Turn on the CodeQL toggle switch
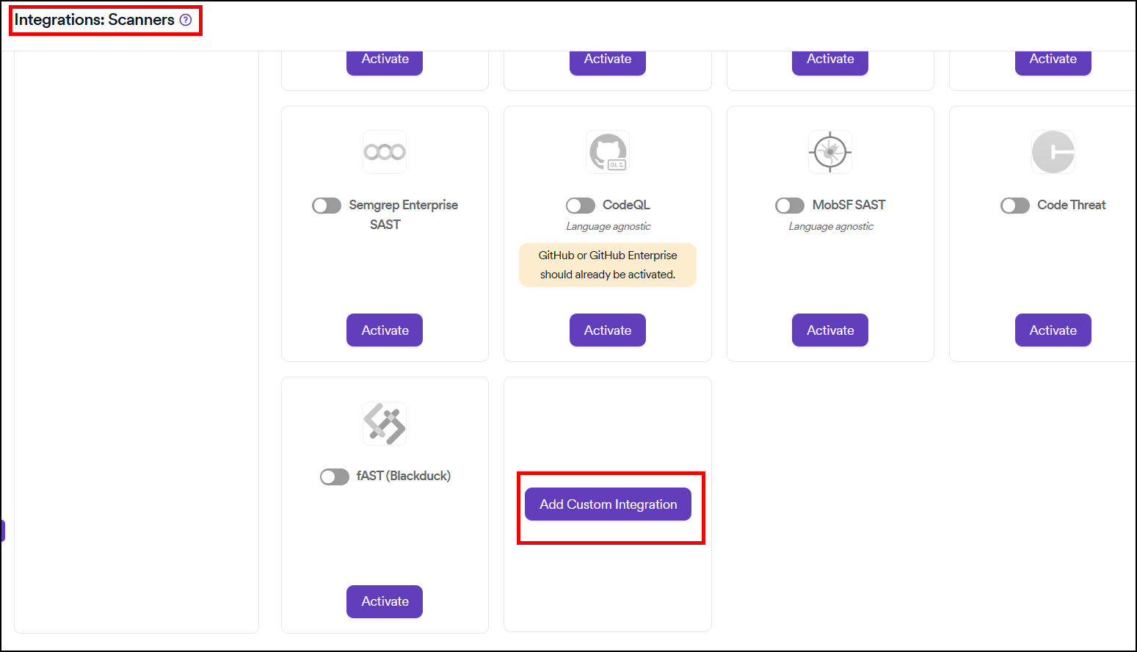This screenshot has height=652, width=1137. [581, 206]
